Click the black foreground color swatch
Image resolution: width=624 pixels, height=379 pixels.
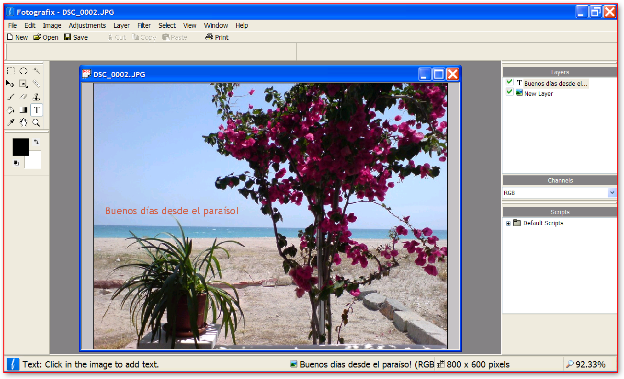20,147
